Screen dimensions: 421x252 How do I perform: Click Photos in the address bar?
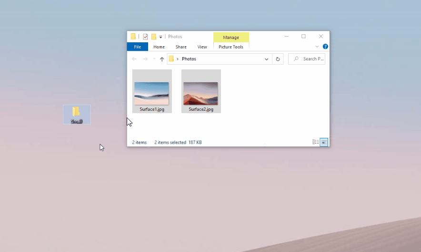[189, 58]
